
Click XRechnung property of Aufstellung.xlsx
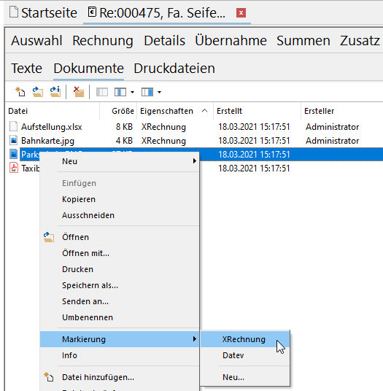(163, 127)
